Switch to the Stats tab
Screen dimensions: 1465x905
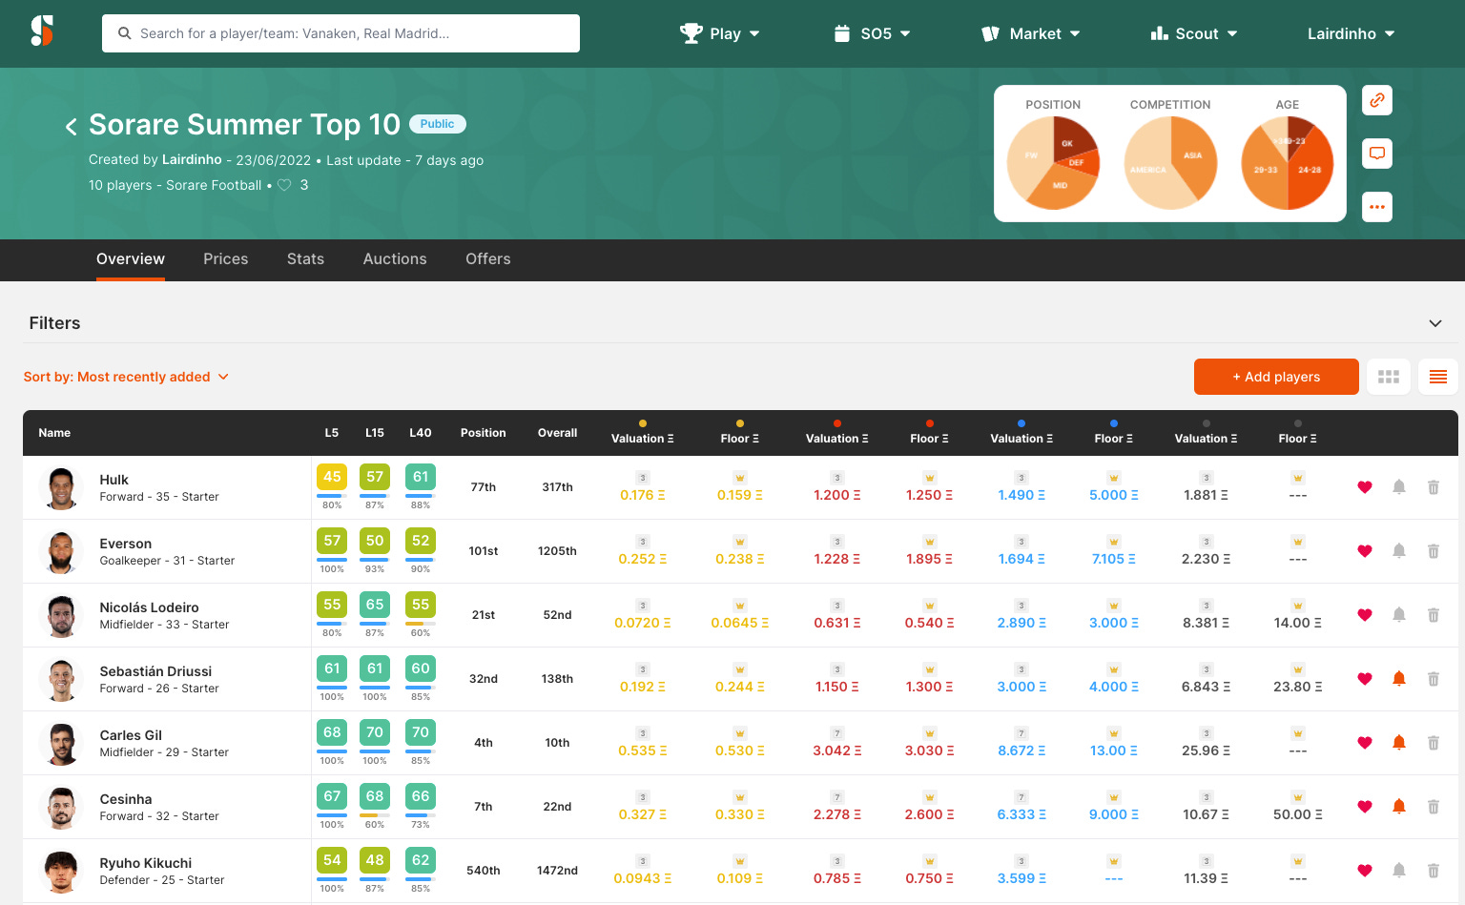tap(305, 259)
